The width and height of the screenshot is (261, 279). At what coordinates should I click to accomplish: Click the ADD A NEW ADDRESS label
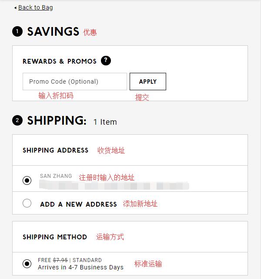click(78, 204)
